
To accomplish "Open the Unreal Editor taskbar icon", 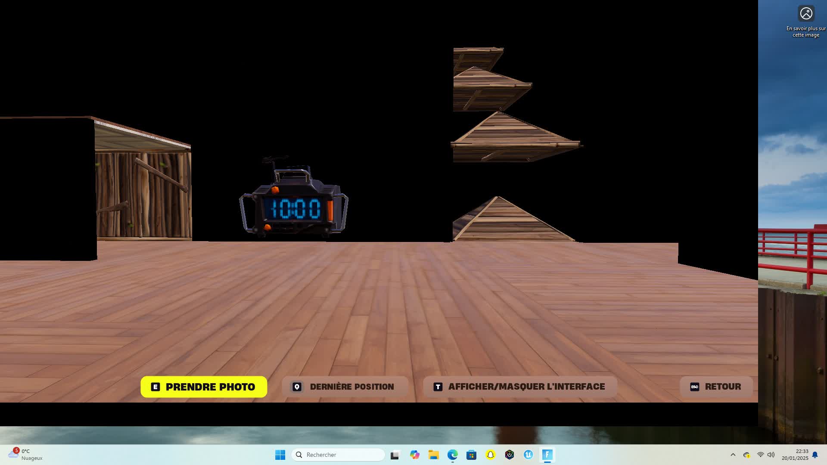I will (529, 455).
